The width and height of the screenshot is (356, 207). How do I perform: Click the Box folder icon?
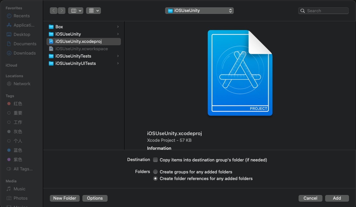[51, 27]
